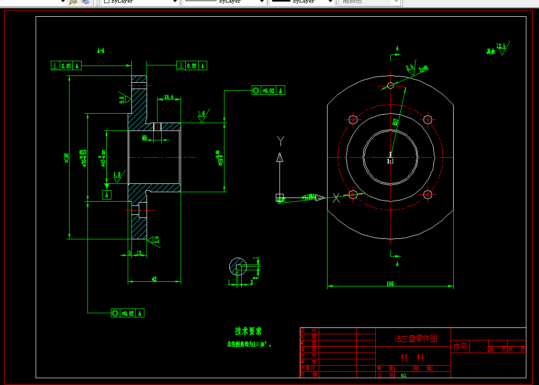
Task: Select the hatched detail circle view
Action: pos(238,267)
